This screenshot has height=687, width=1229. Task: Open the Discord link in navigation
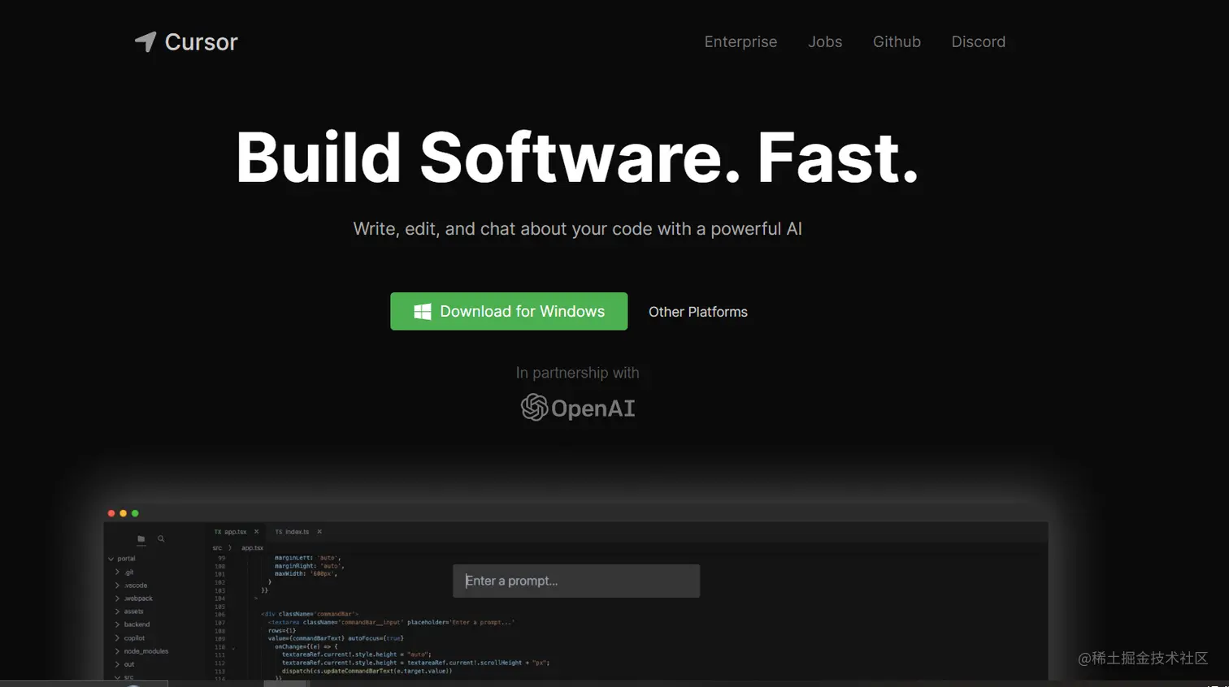click(x=979, y=41)
